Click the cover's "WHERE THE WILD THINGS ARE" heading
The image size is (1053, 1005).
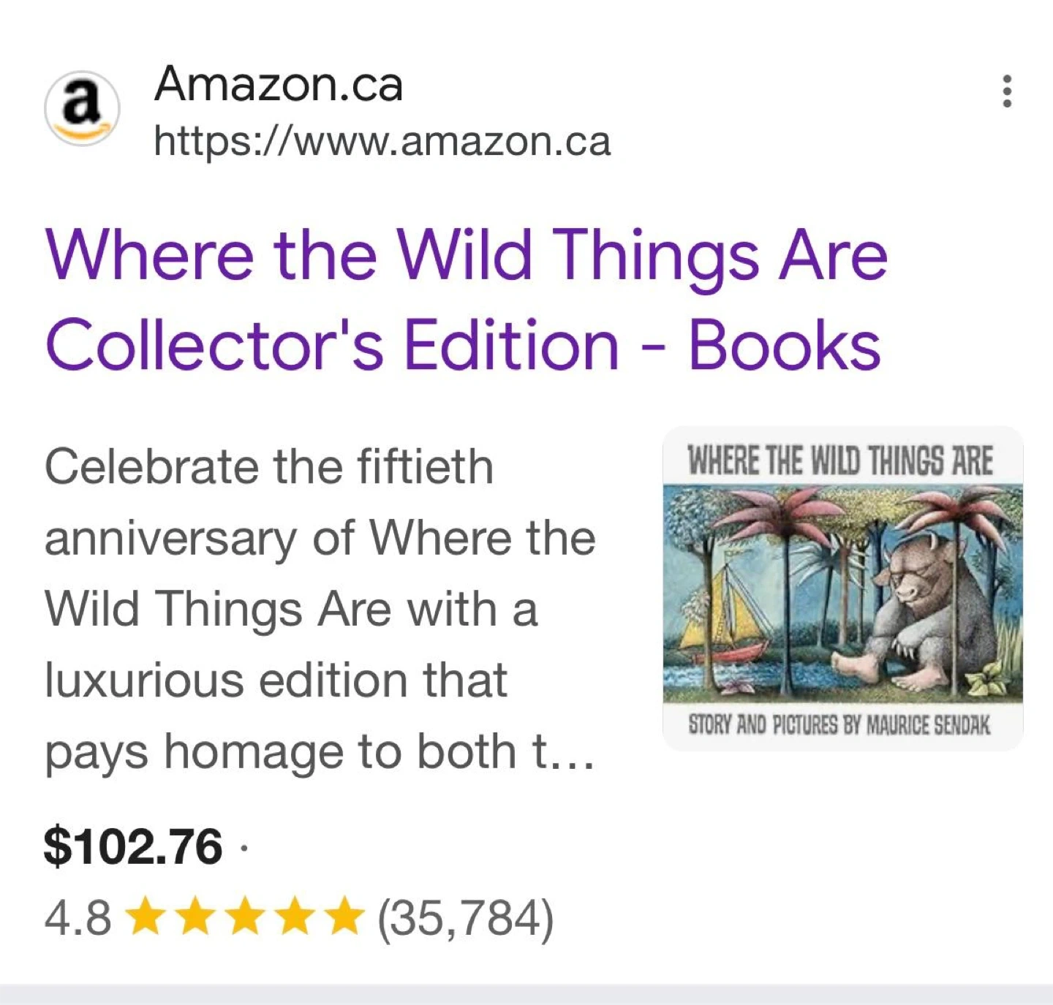tap(841, 461)
